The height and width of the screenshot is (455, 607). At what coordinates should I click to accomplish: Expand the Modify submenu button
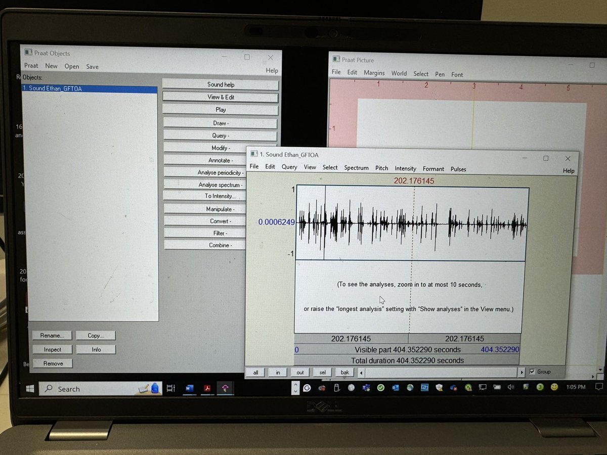click(221, 148)
